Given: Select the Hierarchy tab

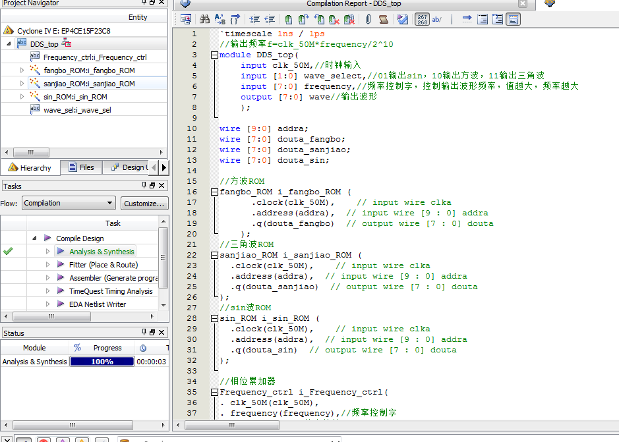Looking at the screenshot, I should [x=30, y=167].
